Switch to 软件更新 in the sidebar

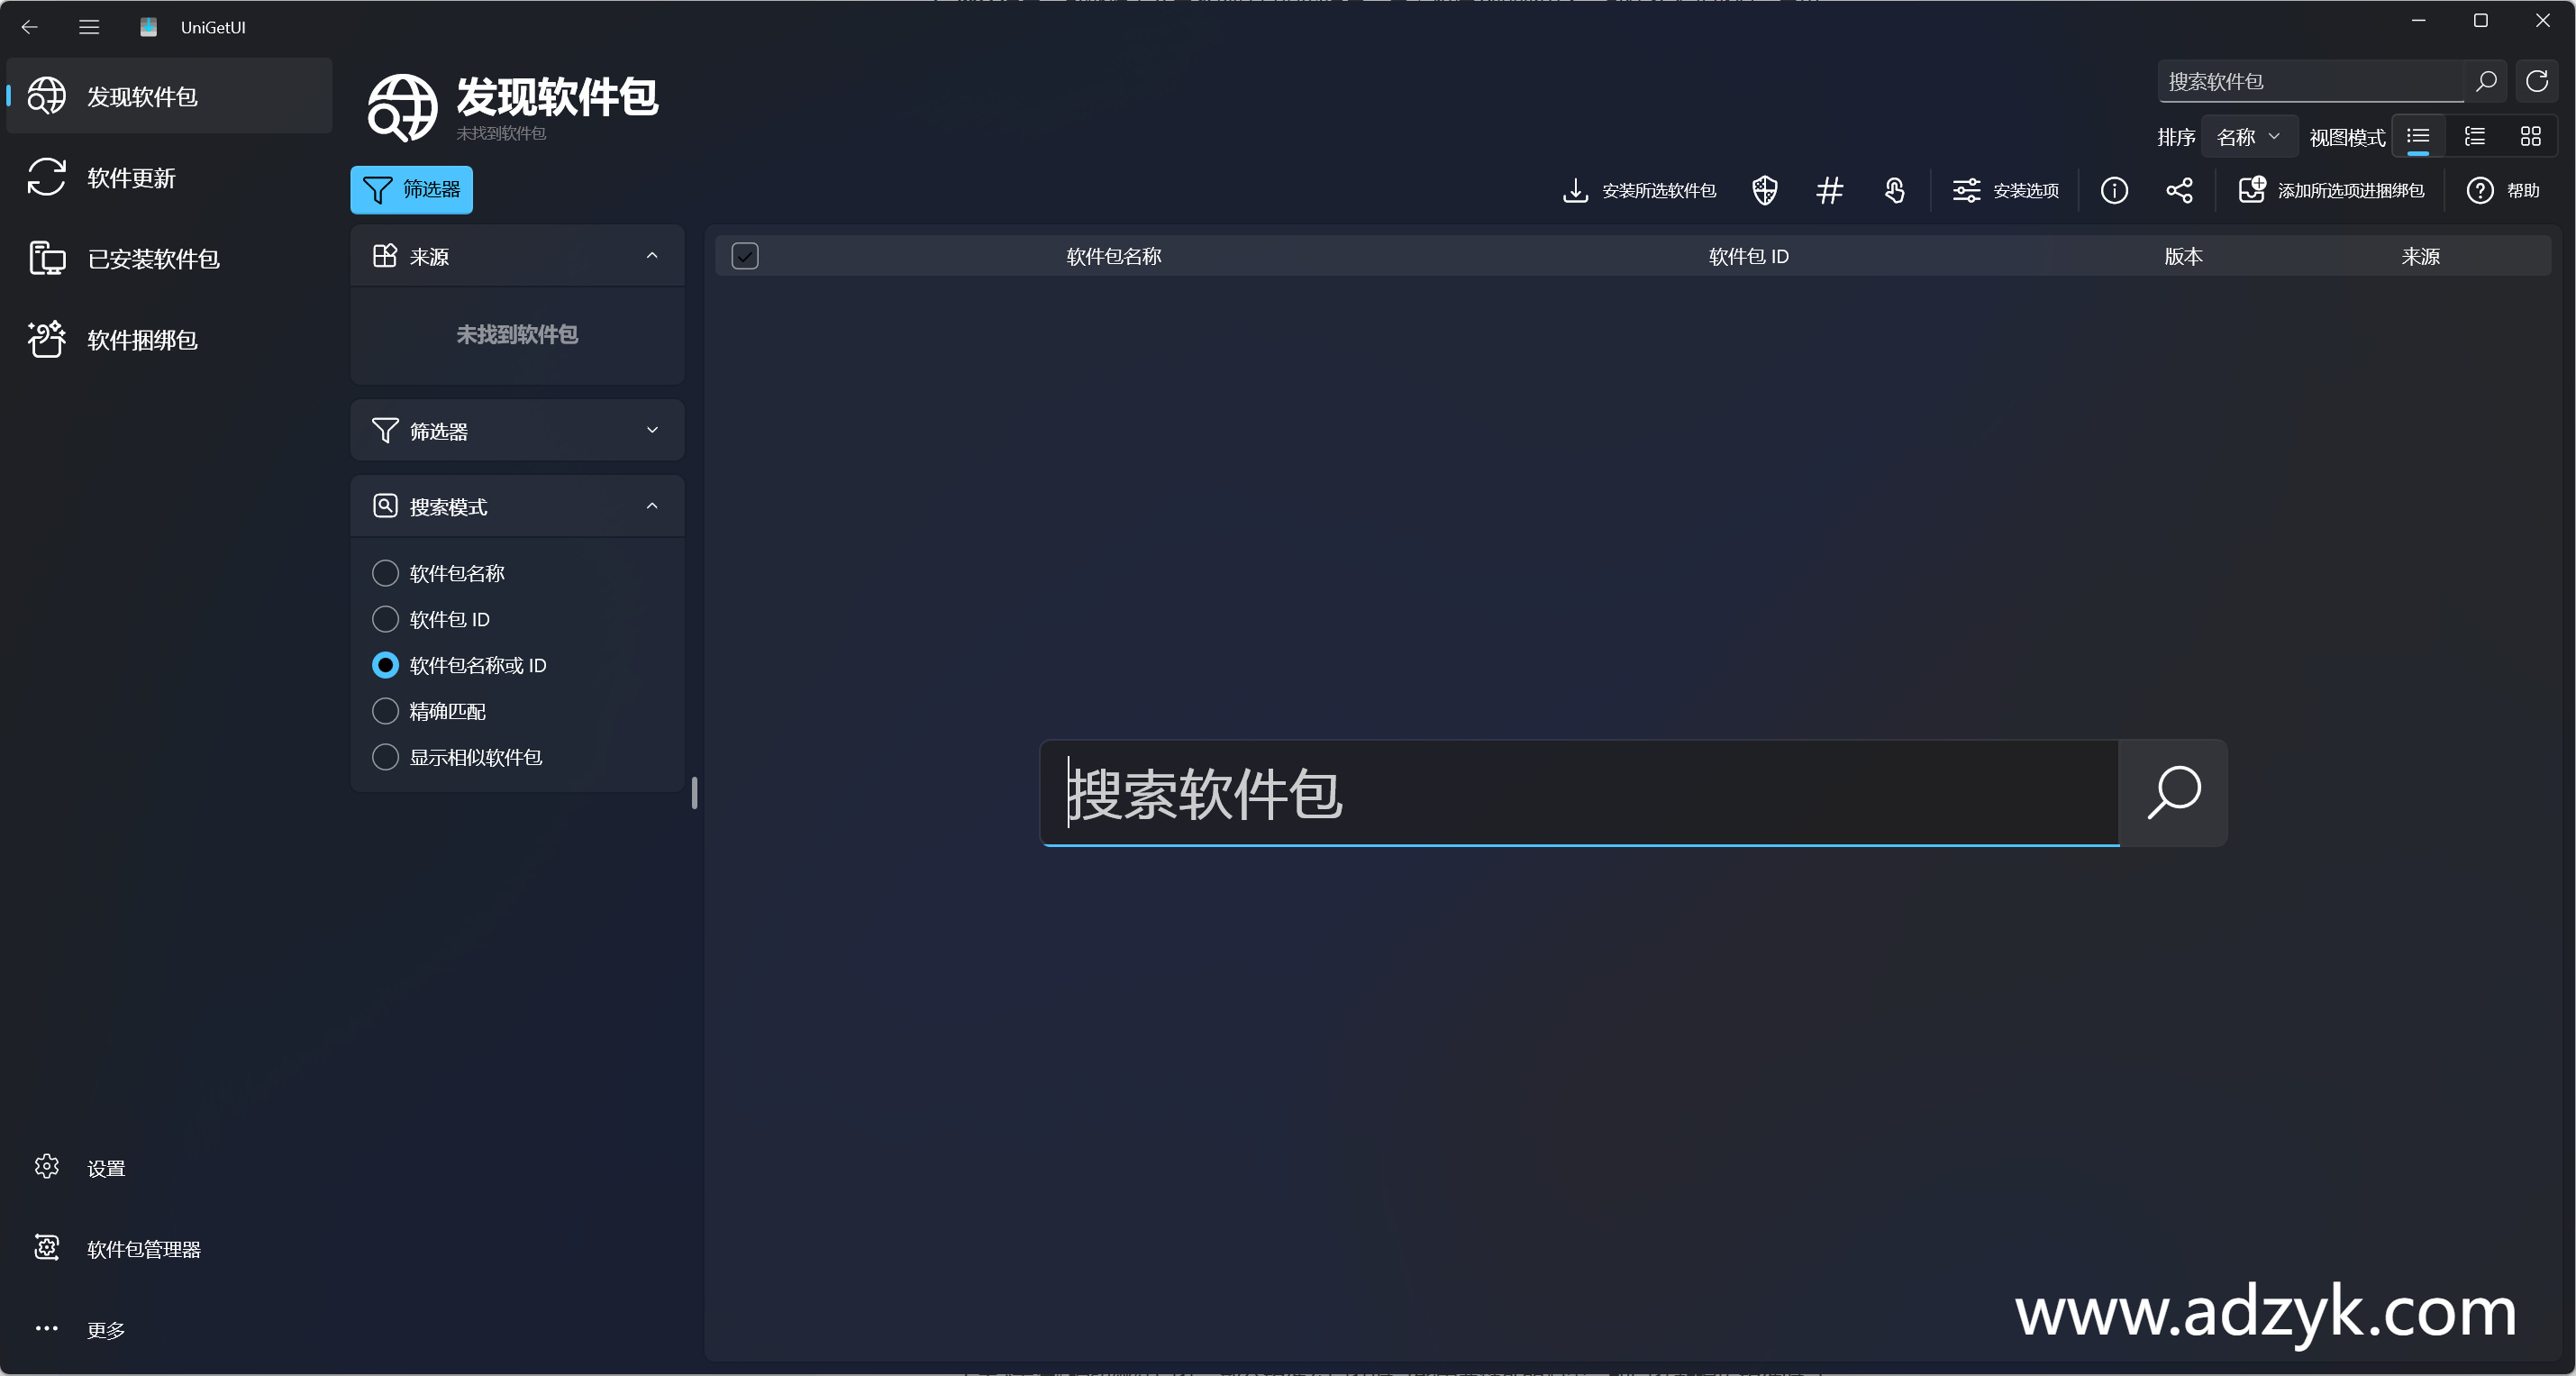[130, 178]
